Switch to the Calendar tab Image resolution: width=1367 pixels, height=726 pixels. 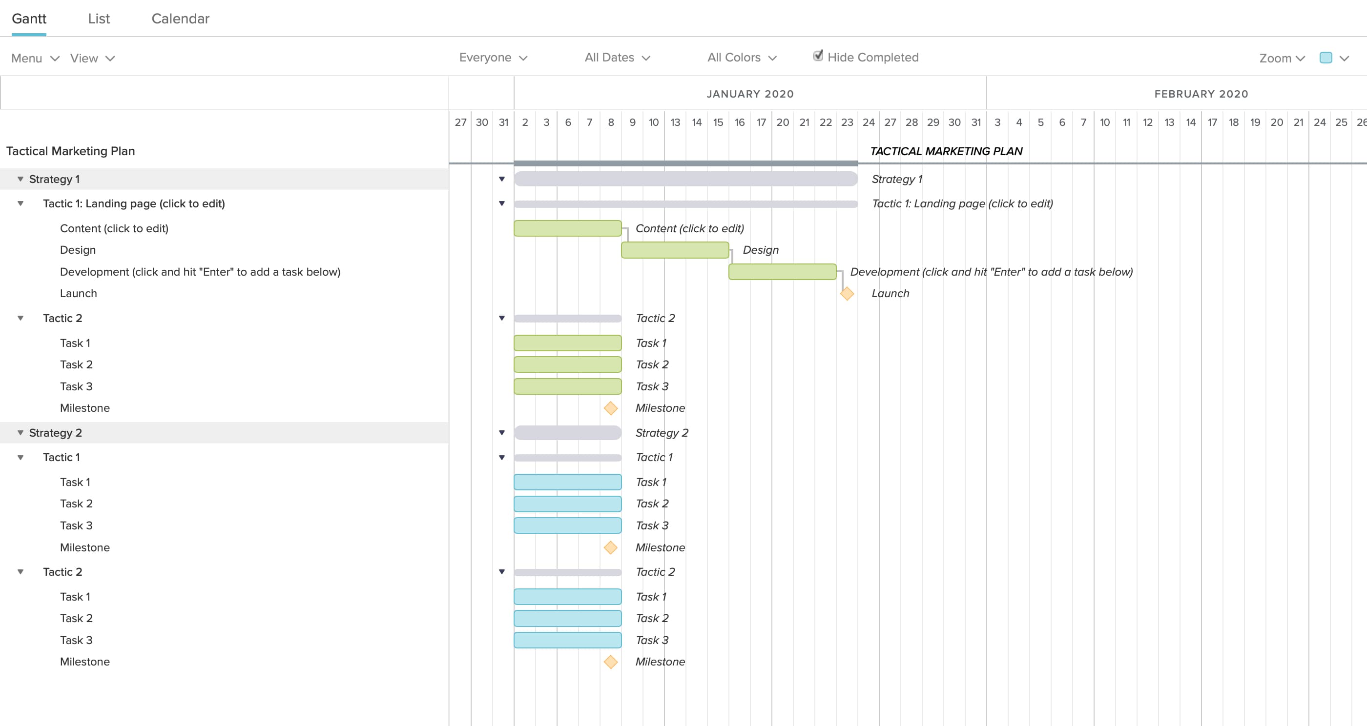pyautogui.click(x=181, y=19)
